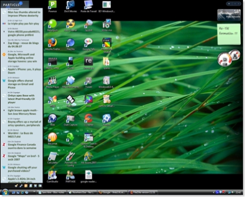Open 'Google Finance Canada' news item
Viewport: 245px width, 197px height.
pyautogui.click(x=22, y=146)
